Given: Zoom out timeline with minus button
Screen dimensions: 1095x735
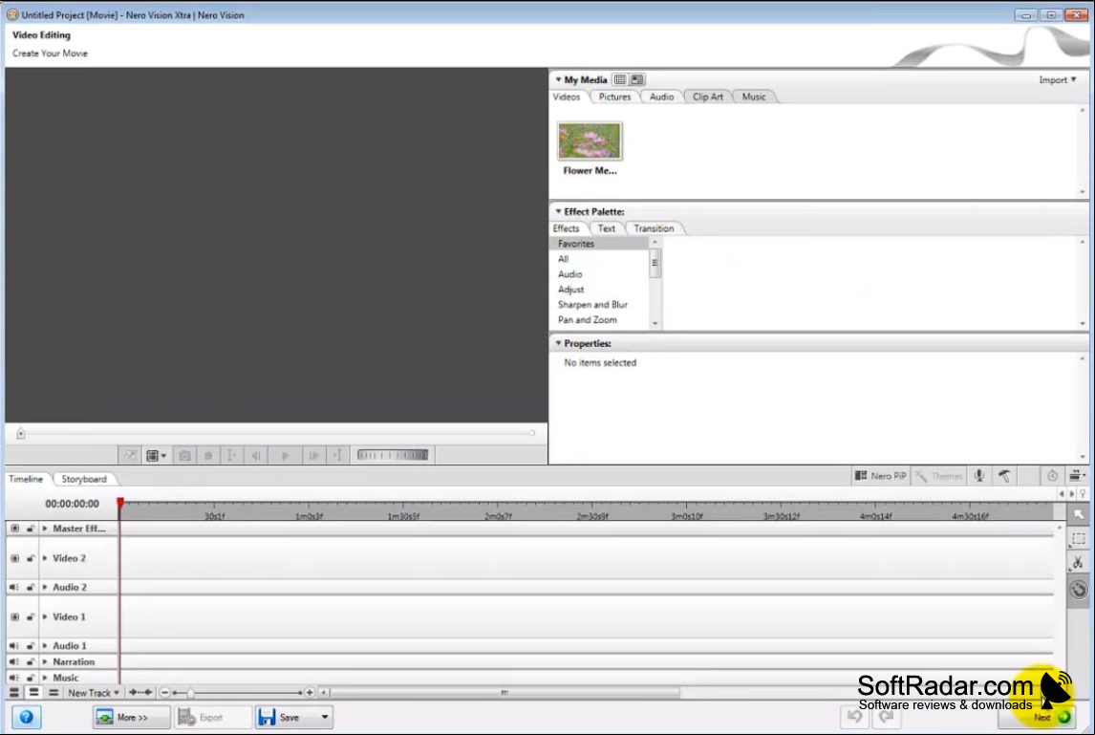Looking at the screenshot, I should click(x=164, y=692).
